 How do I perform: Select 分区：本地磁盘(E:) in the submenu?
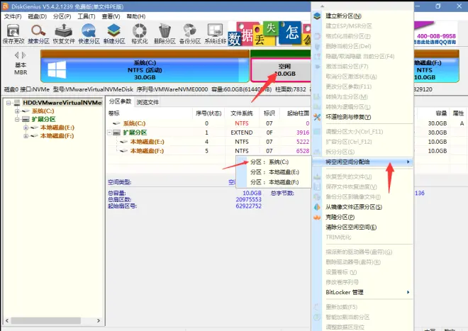[x=274, y=172]
